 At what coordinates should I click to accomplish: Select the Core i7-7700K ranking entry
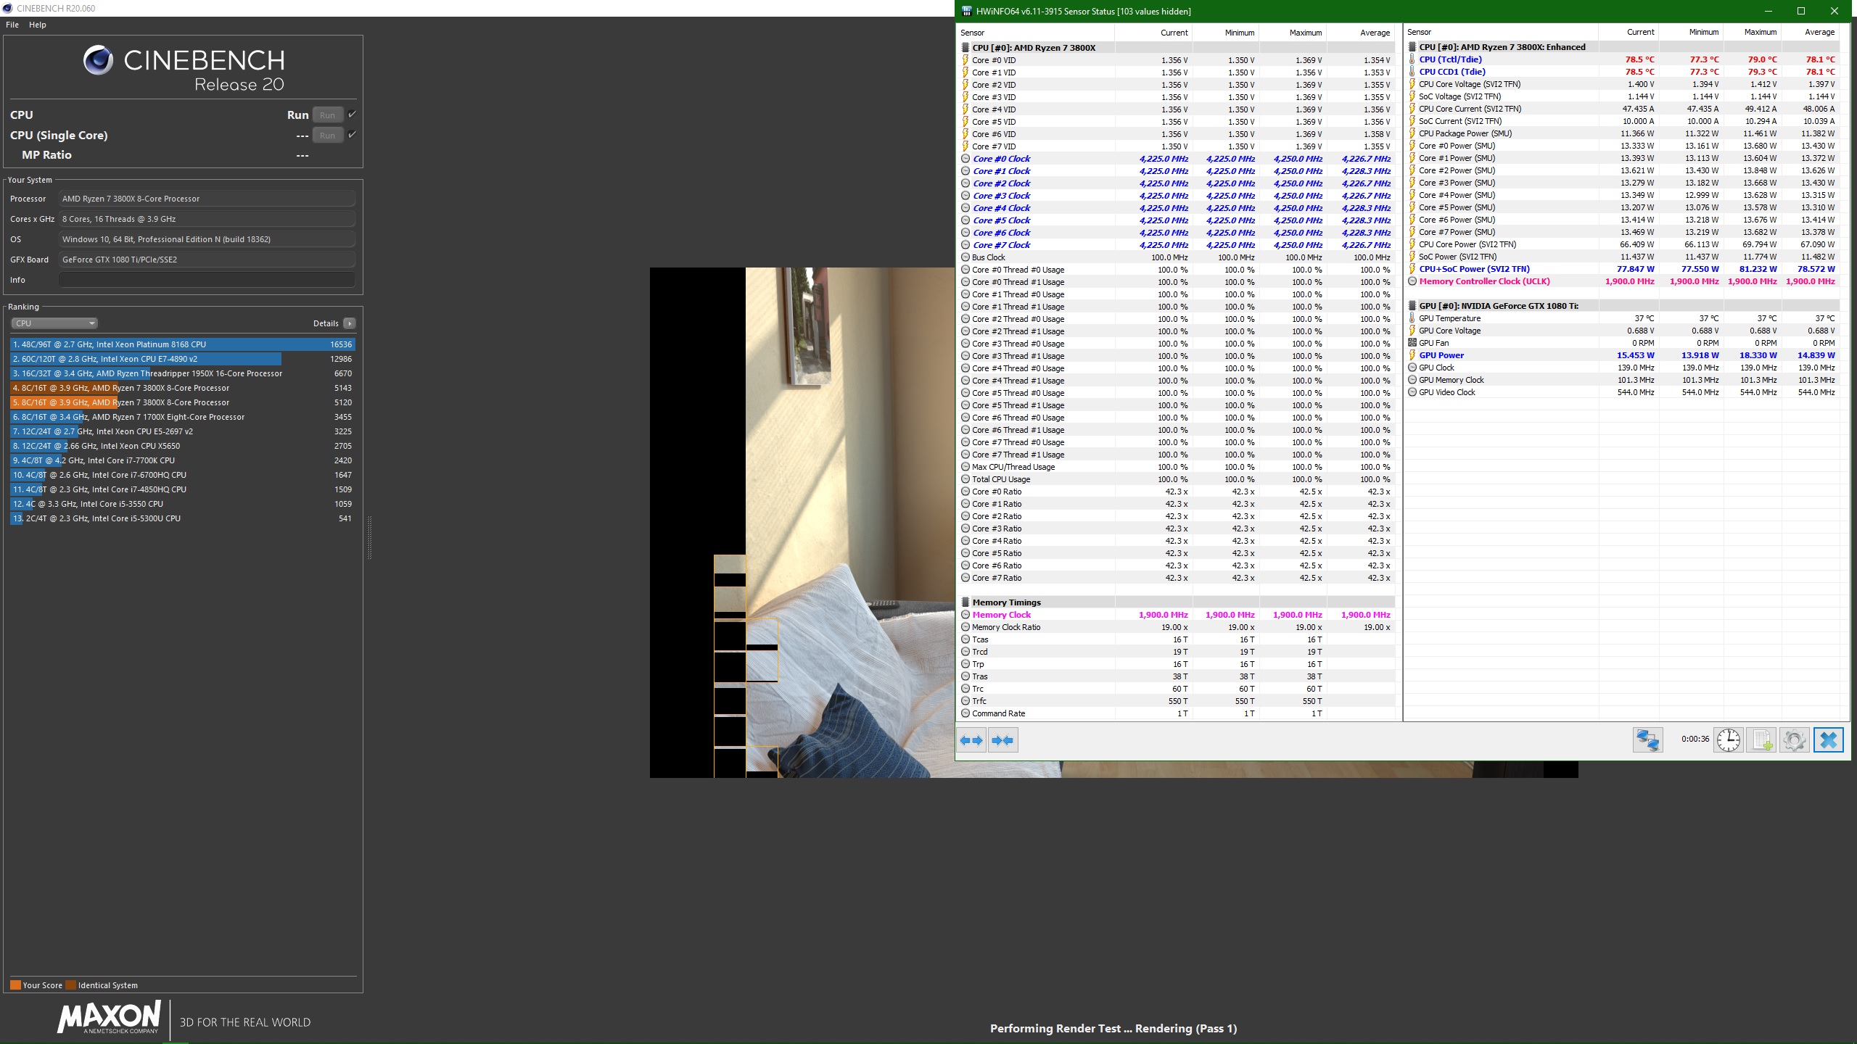click(x=183, y=460)
